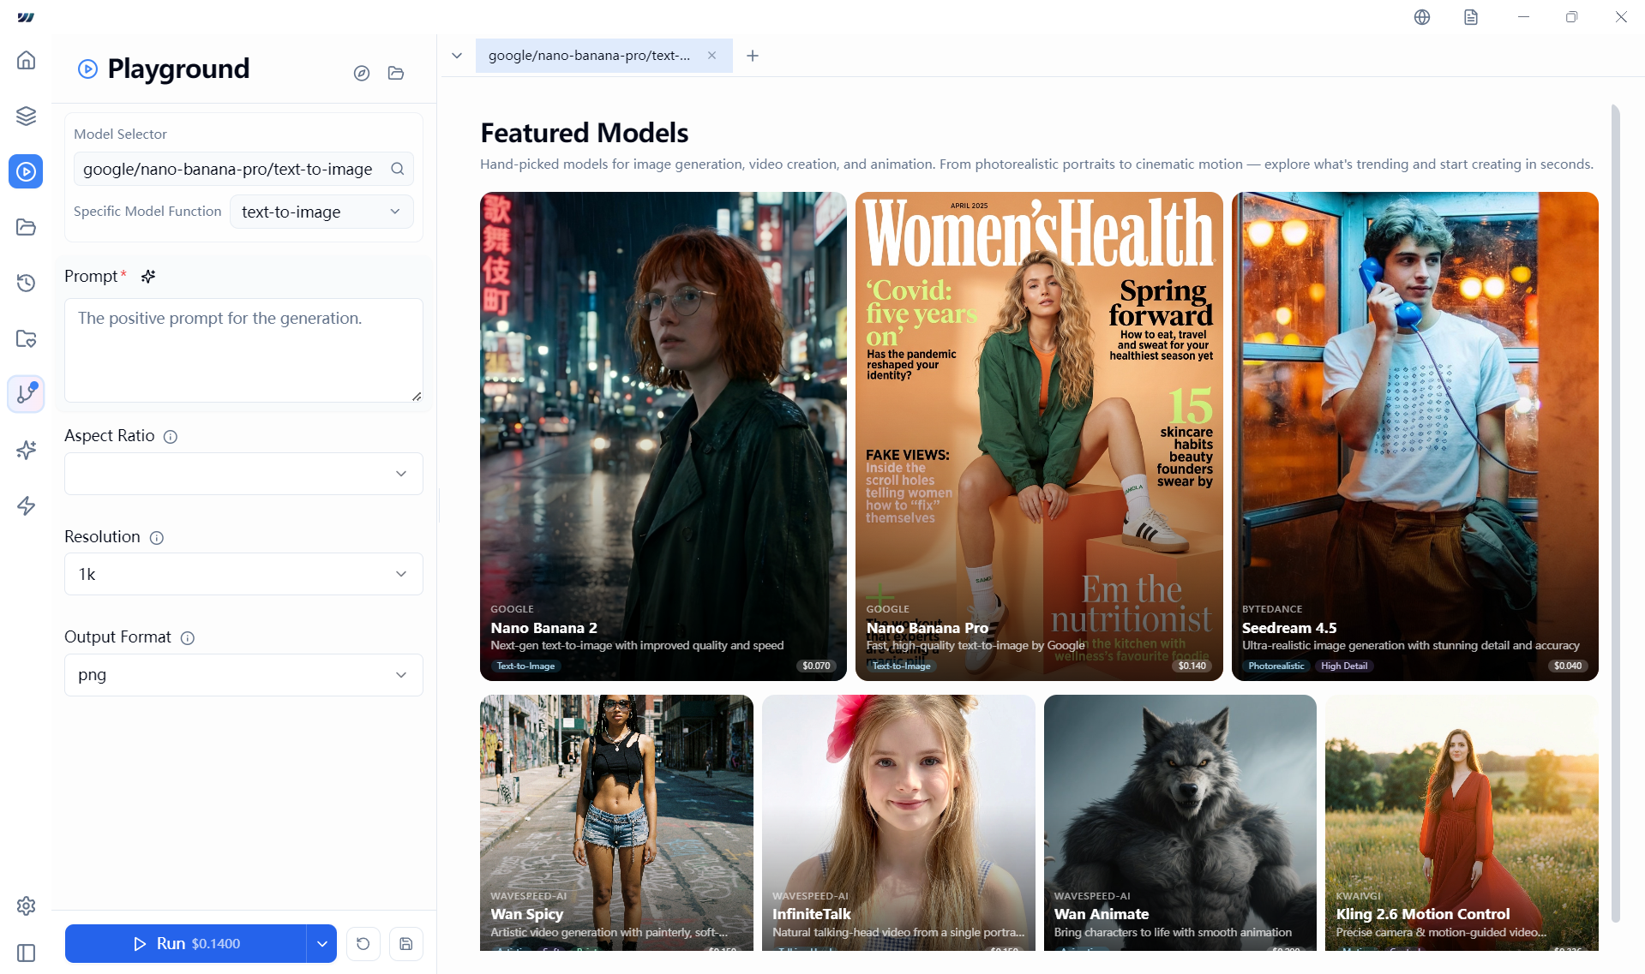Select the google/nano-banana-pro tab

[x=590, y=56]
